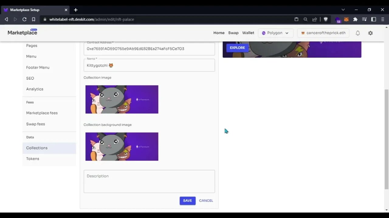Image resolution: width=389 pixels, height=218 pixels.
Task: Click the CANCEL button
Action: pyautogui.click(x=206, y=201)
